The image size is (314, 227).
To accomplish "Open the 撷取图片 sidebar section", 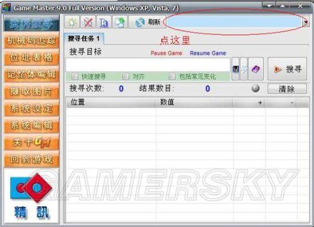I will pos(31,91).
